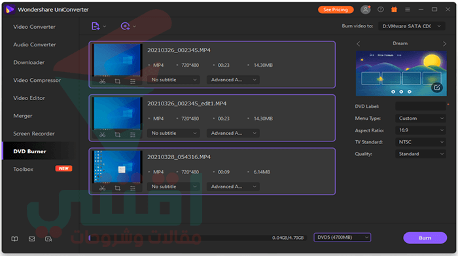
Task: Open audio track dropdown for 20210326_002345.MP4
Action: (233, 80)
